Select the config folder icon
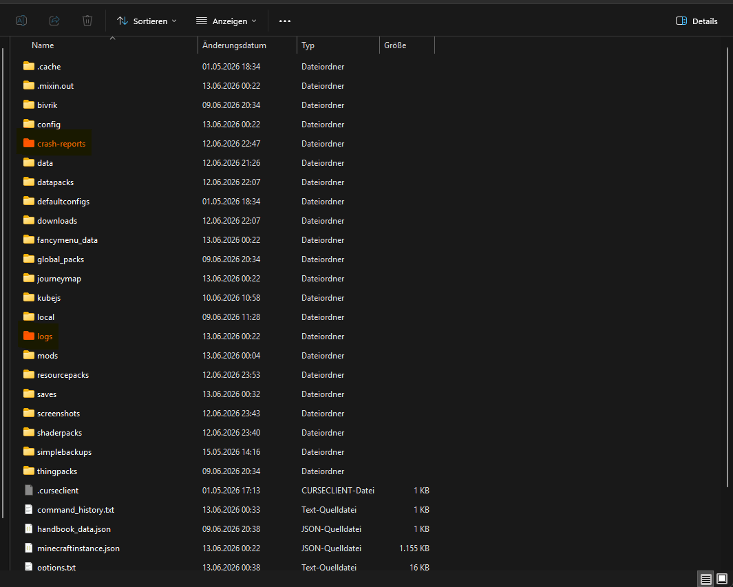This screenshot has width=733, height=587. [x=29, y=125]
